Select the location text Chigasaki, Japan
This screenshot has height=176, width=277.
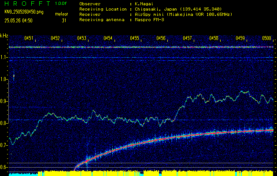coord(156,9)
